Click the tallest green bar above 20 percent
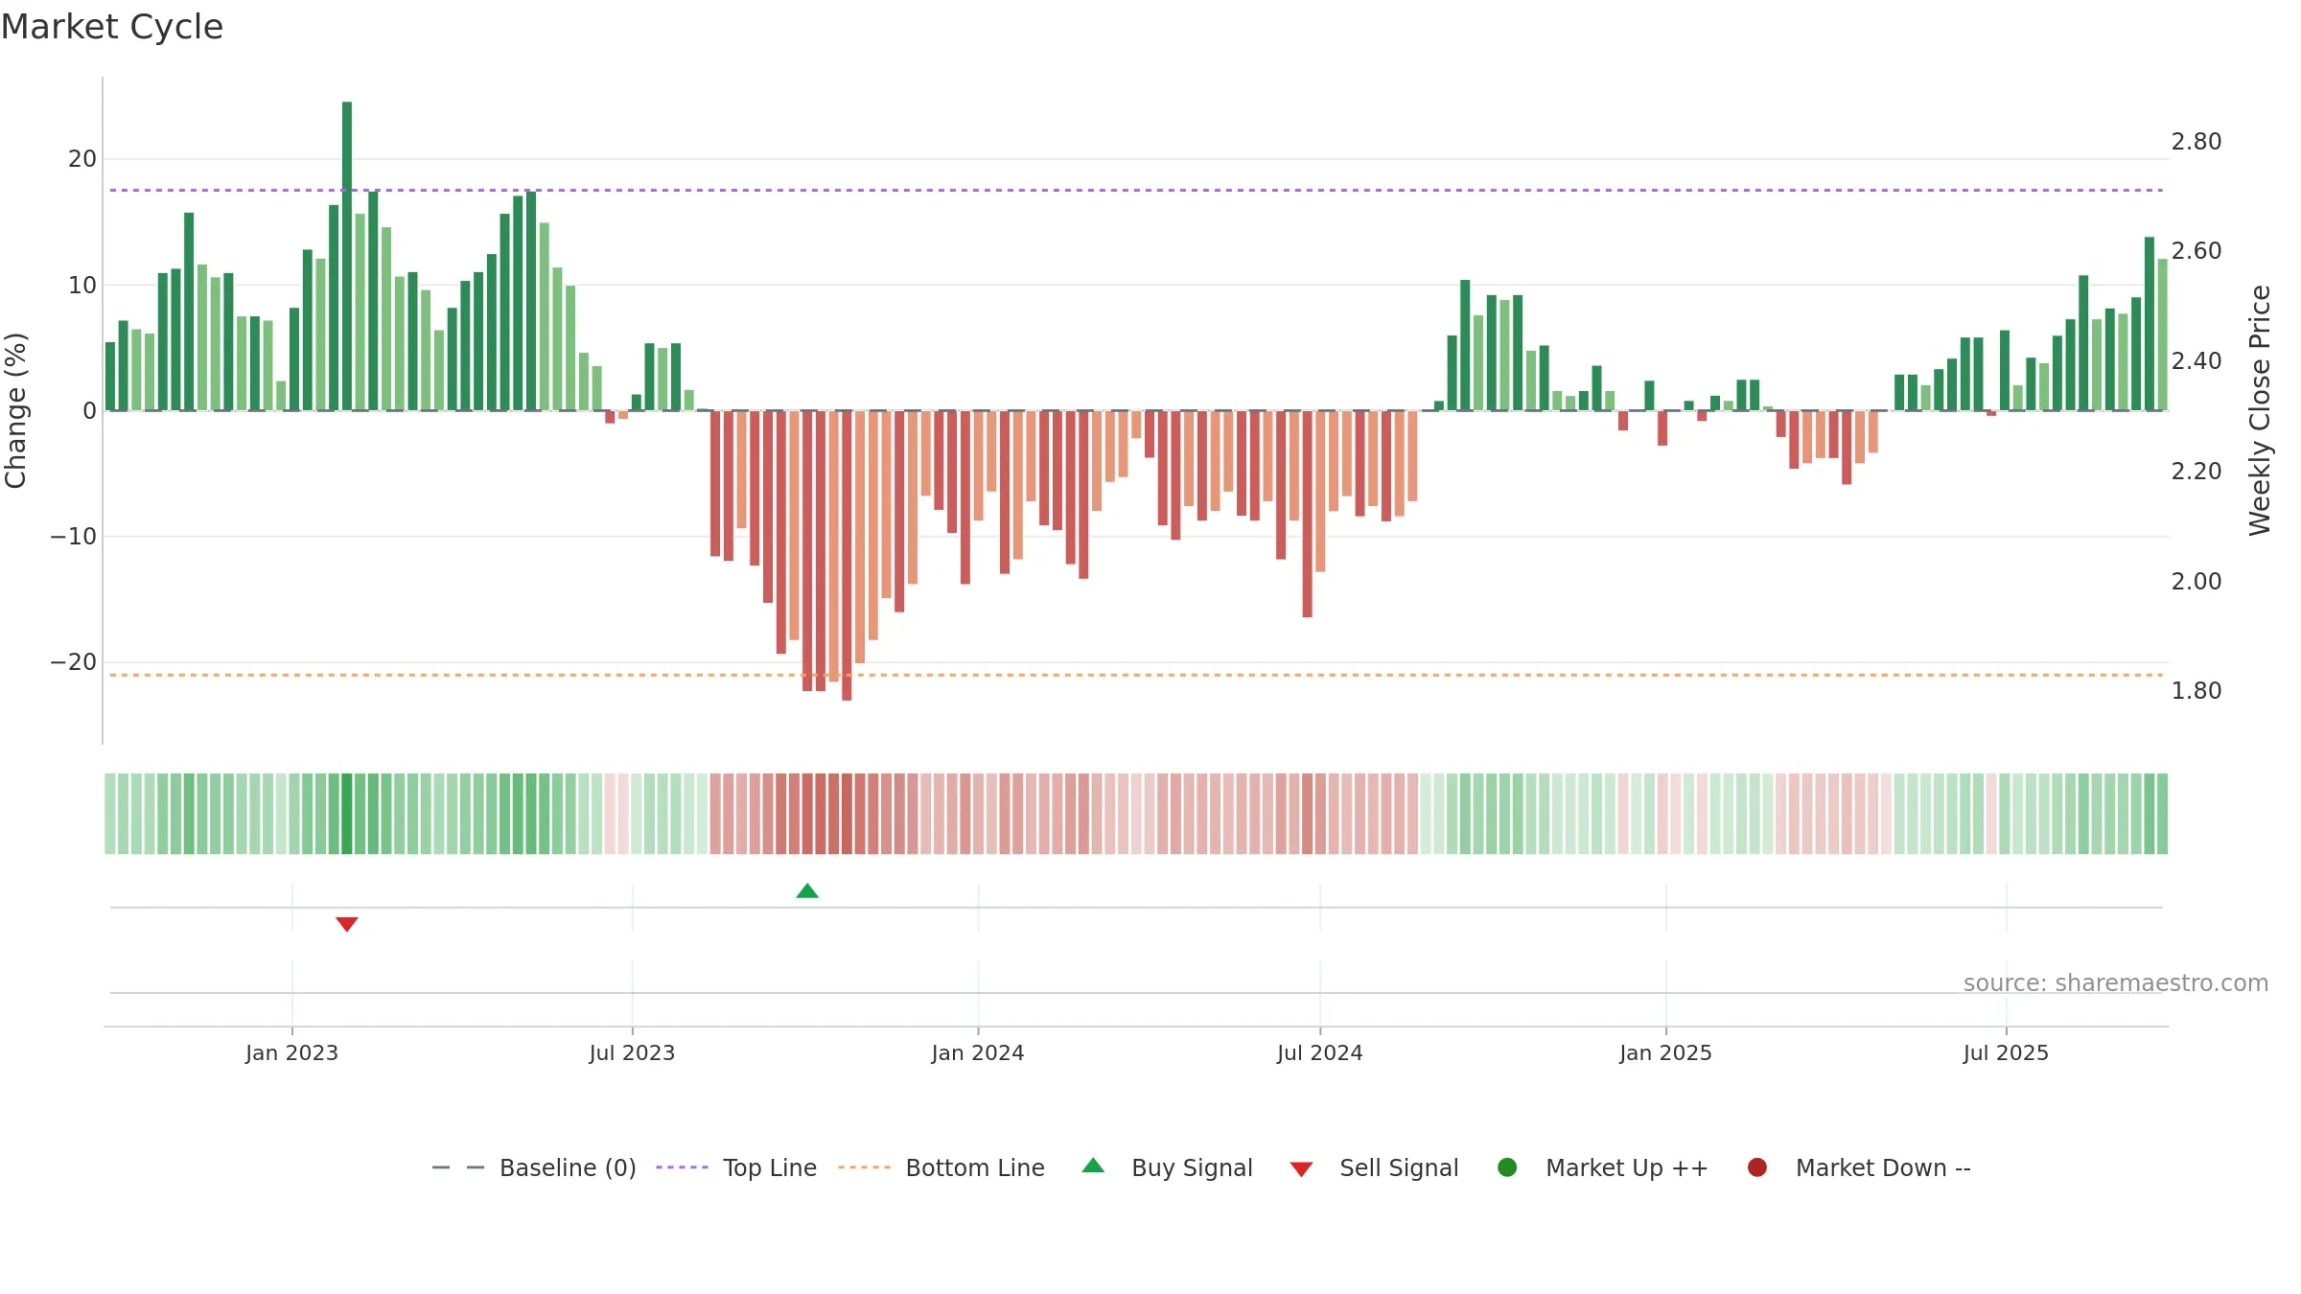The width and height of the screenshot is (2301, 1294). pos(347,256)
